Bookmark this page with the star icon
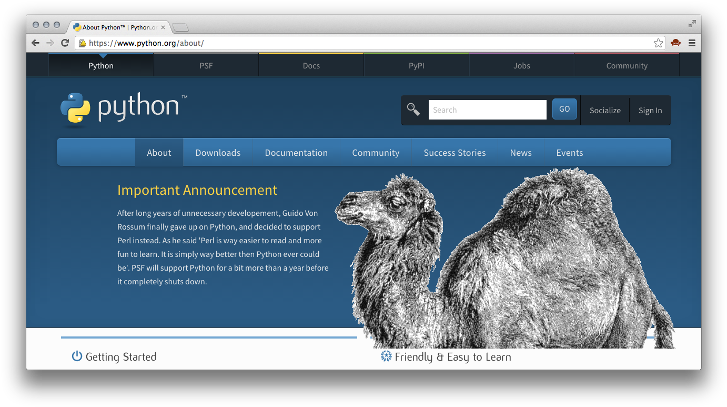The image size is (727, 407). coord(658,43)
